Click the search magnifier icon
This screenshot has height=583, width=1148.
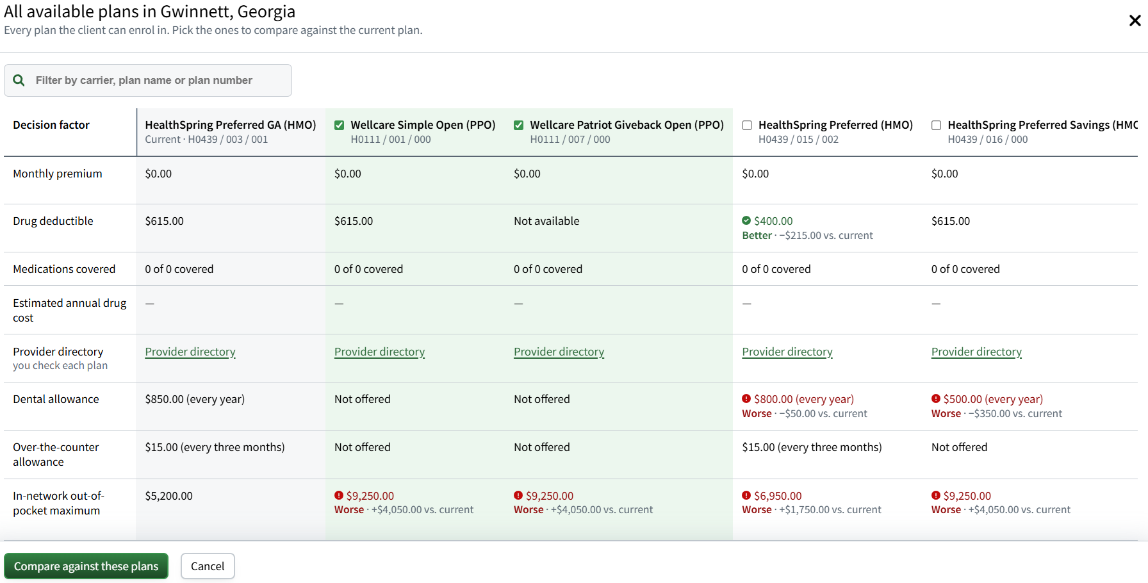19,80
